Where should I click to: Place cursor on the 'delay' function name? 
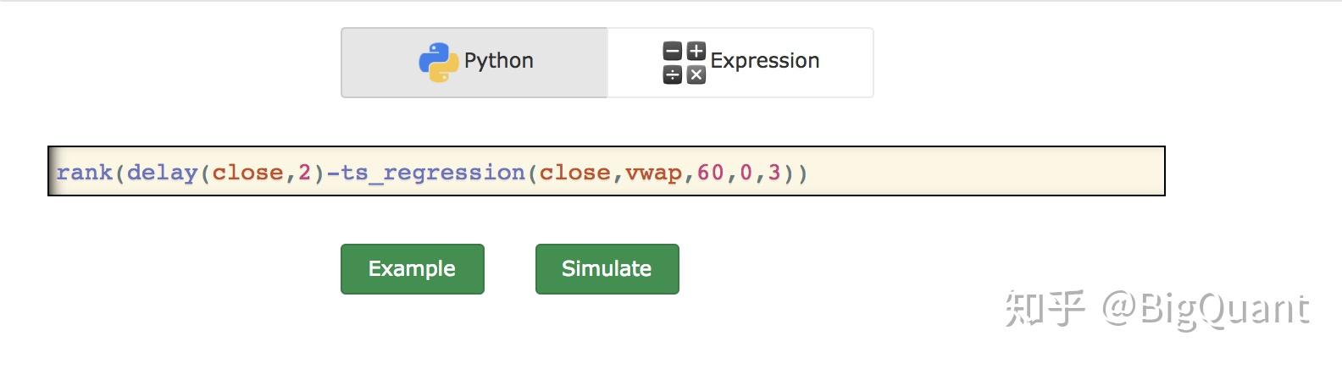point(162,173)
